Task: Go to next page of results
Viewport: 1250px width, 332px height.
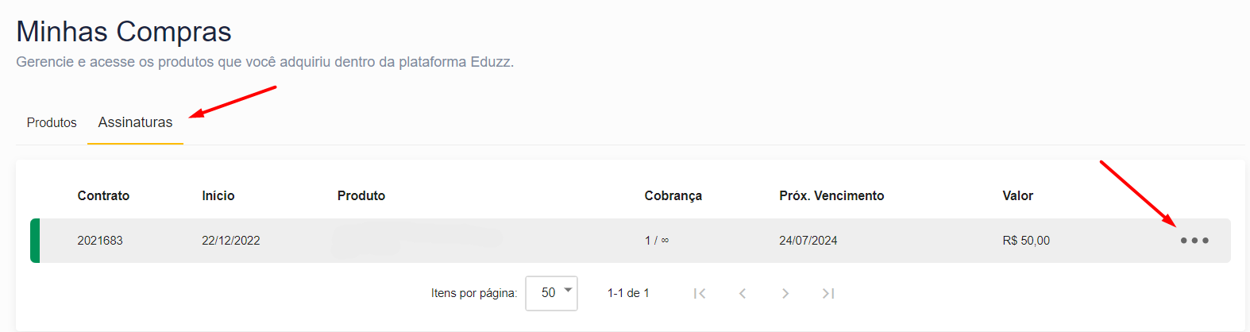Action: 785,294
